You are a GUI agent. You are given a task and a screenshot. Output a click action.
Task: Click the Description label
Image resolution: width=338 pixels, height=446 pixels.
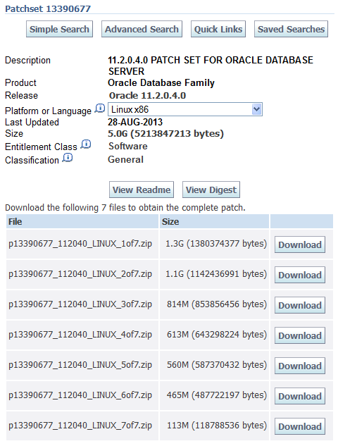[28, 61]
